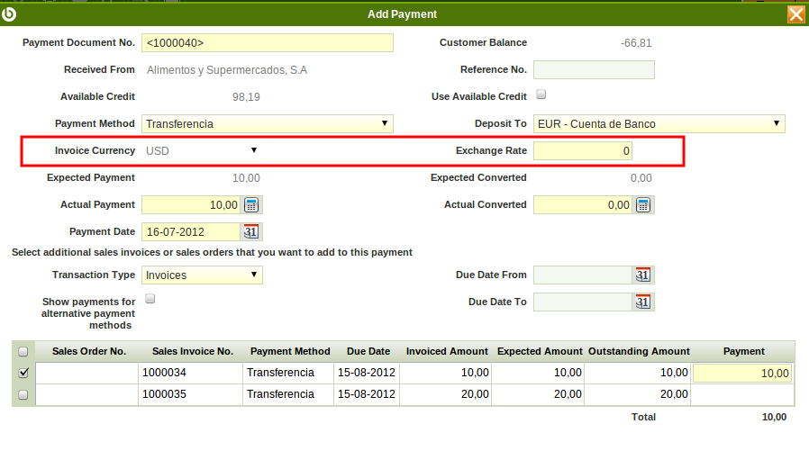This screenshot has width=809, height=451.
Task: Open the Payment Date calendar picker
Action: (x=251, y=231)
